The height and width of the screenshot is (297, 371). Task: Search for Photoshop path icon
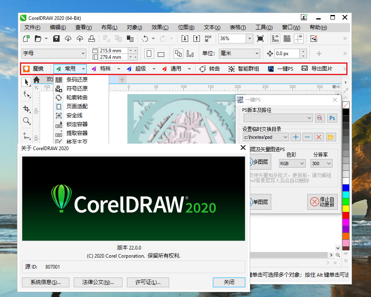tap(320, 118)
